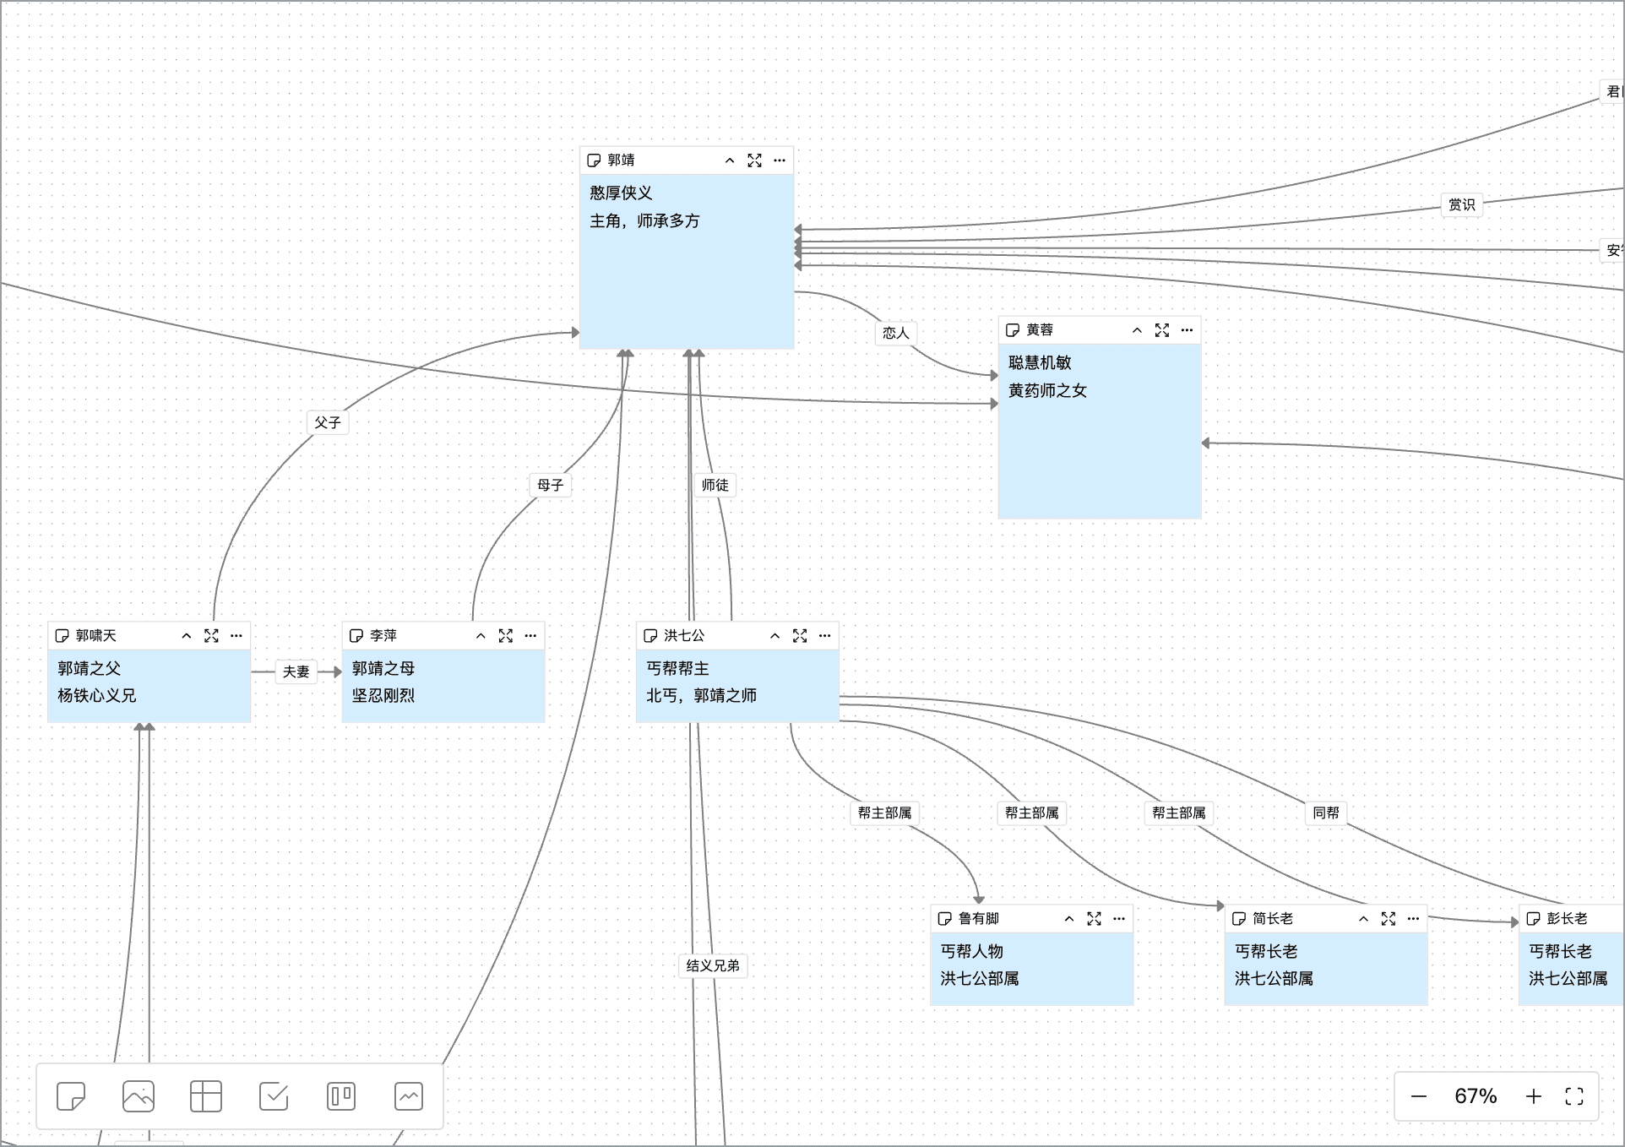The height and width of the screenshot is (1147, 1625).
Task: Open more options on 黄蓉 card
Action: (1187, 330)
